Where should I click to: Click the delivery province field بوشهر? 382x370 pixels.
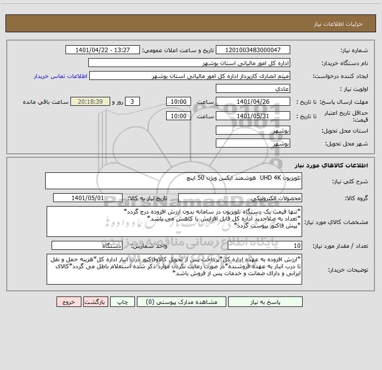253,130
